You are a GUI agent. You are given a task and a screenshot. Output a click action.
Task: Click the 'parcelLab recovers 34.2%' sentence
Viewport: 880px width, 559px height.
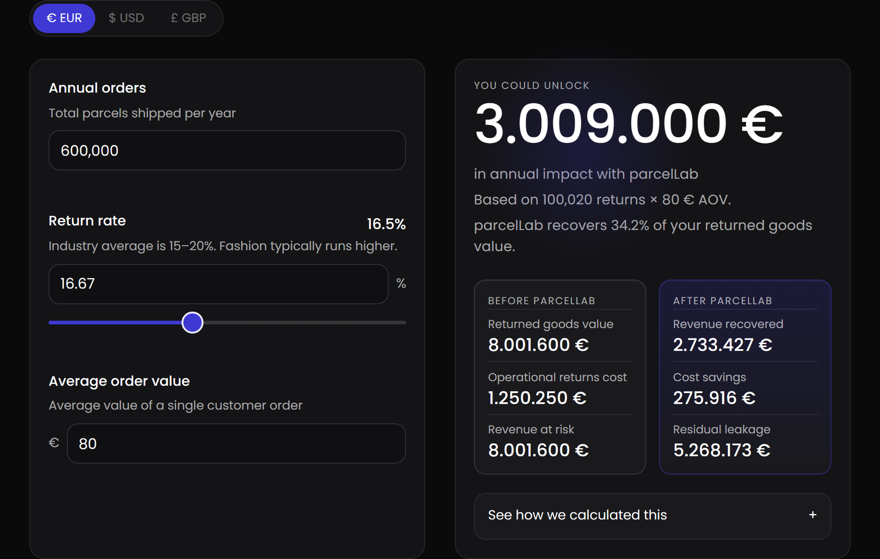643,235
